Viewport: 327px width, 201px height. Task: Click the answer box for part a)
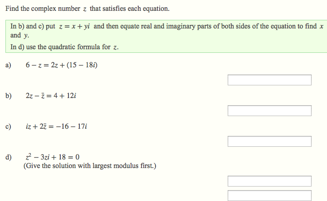coord(269,80)
